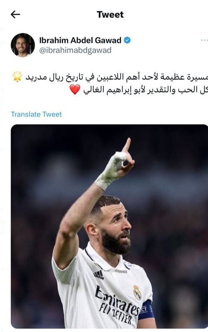The width and height of the screenshot is (208, 332).
Task: Open Ibrahim Abdel Gawad's profile picture
Action: pyautogui.click(x=23, y=45)
